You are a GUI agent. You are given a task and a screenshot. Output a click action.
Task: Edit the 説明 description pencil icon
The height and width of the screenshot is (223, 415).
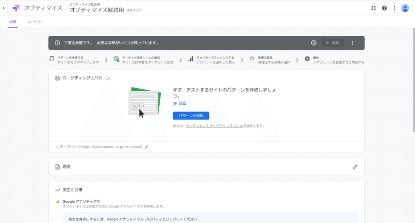pos(355,167)
